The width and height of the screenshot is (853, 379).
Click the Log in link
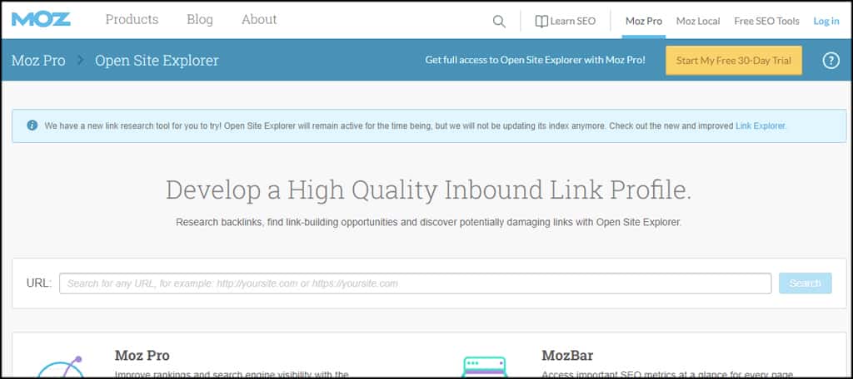(x=826, y=21)
